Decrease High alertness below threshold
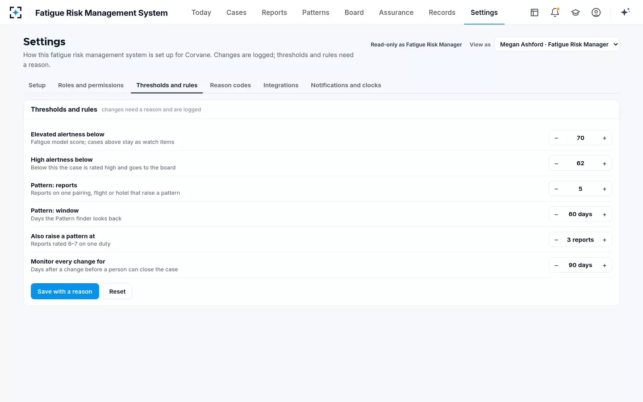Image resolution: width=643 pixels, height=402 pixels. point(556,163)
